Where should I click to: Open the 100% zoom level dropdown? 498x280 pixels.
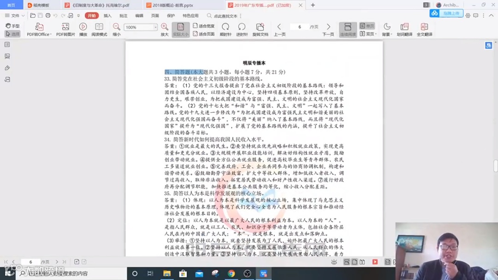tap(154, 28)
